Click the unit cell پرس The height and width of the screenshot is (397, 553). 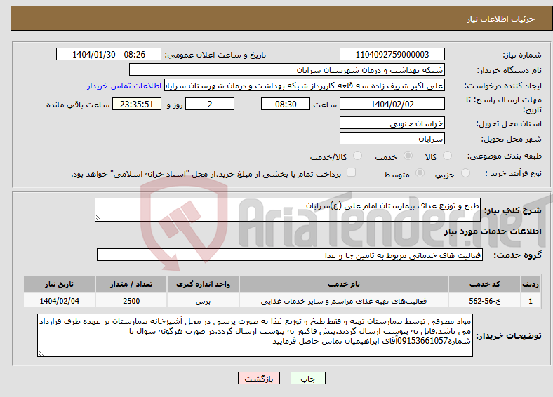[x=203, y=301]
